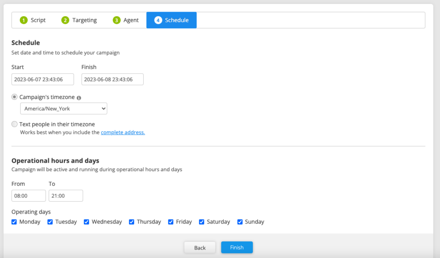The width and height of the screenshot is (440, 258).
Task: Click the blue Finish button
Action: pyautogui.click(x=237, y=248)
